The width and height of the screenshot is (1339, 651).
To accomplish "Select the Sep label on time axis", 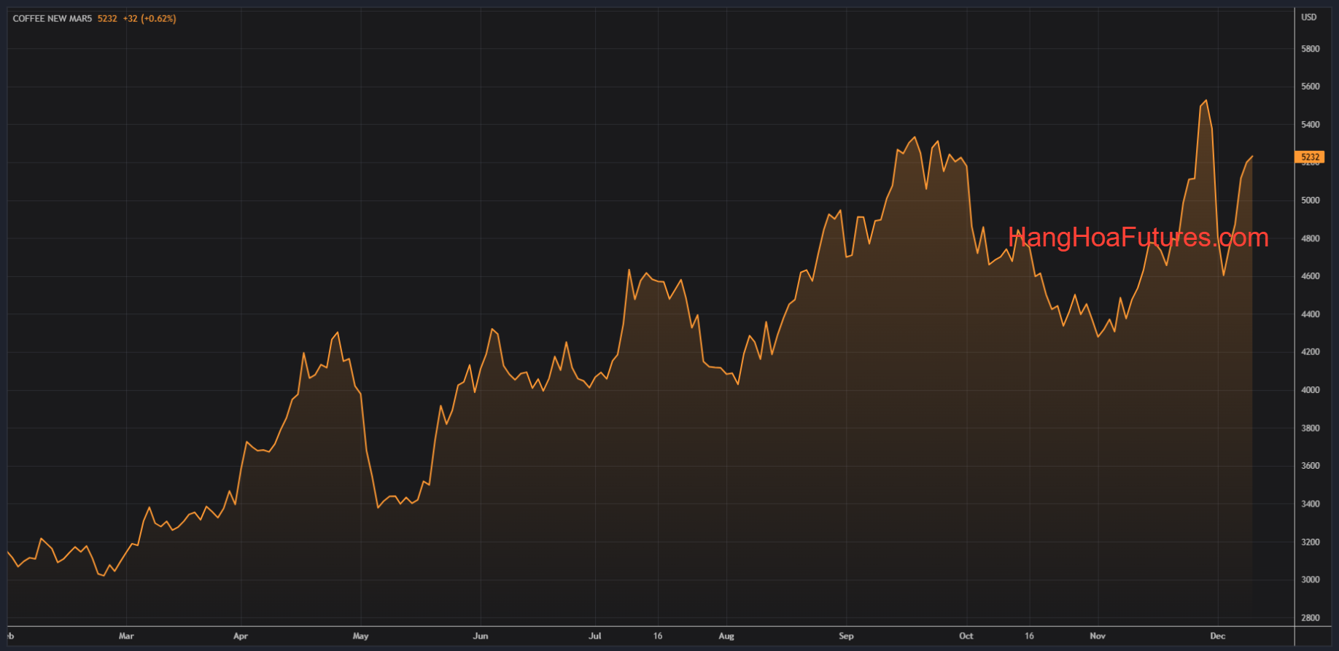I will [846, 636].
